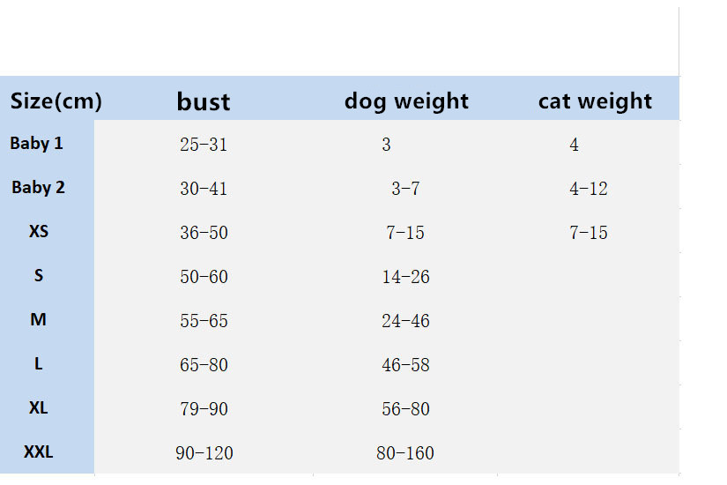
Task: Click the 79-90 bust value
Action: pos(204,409)
